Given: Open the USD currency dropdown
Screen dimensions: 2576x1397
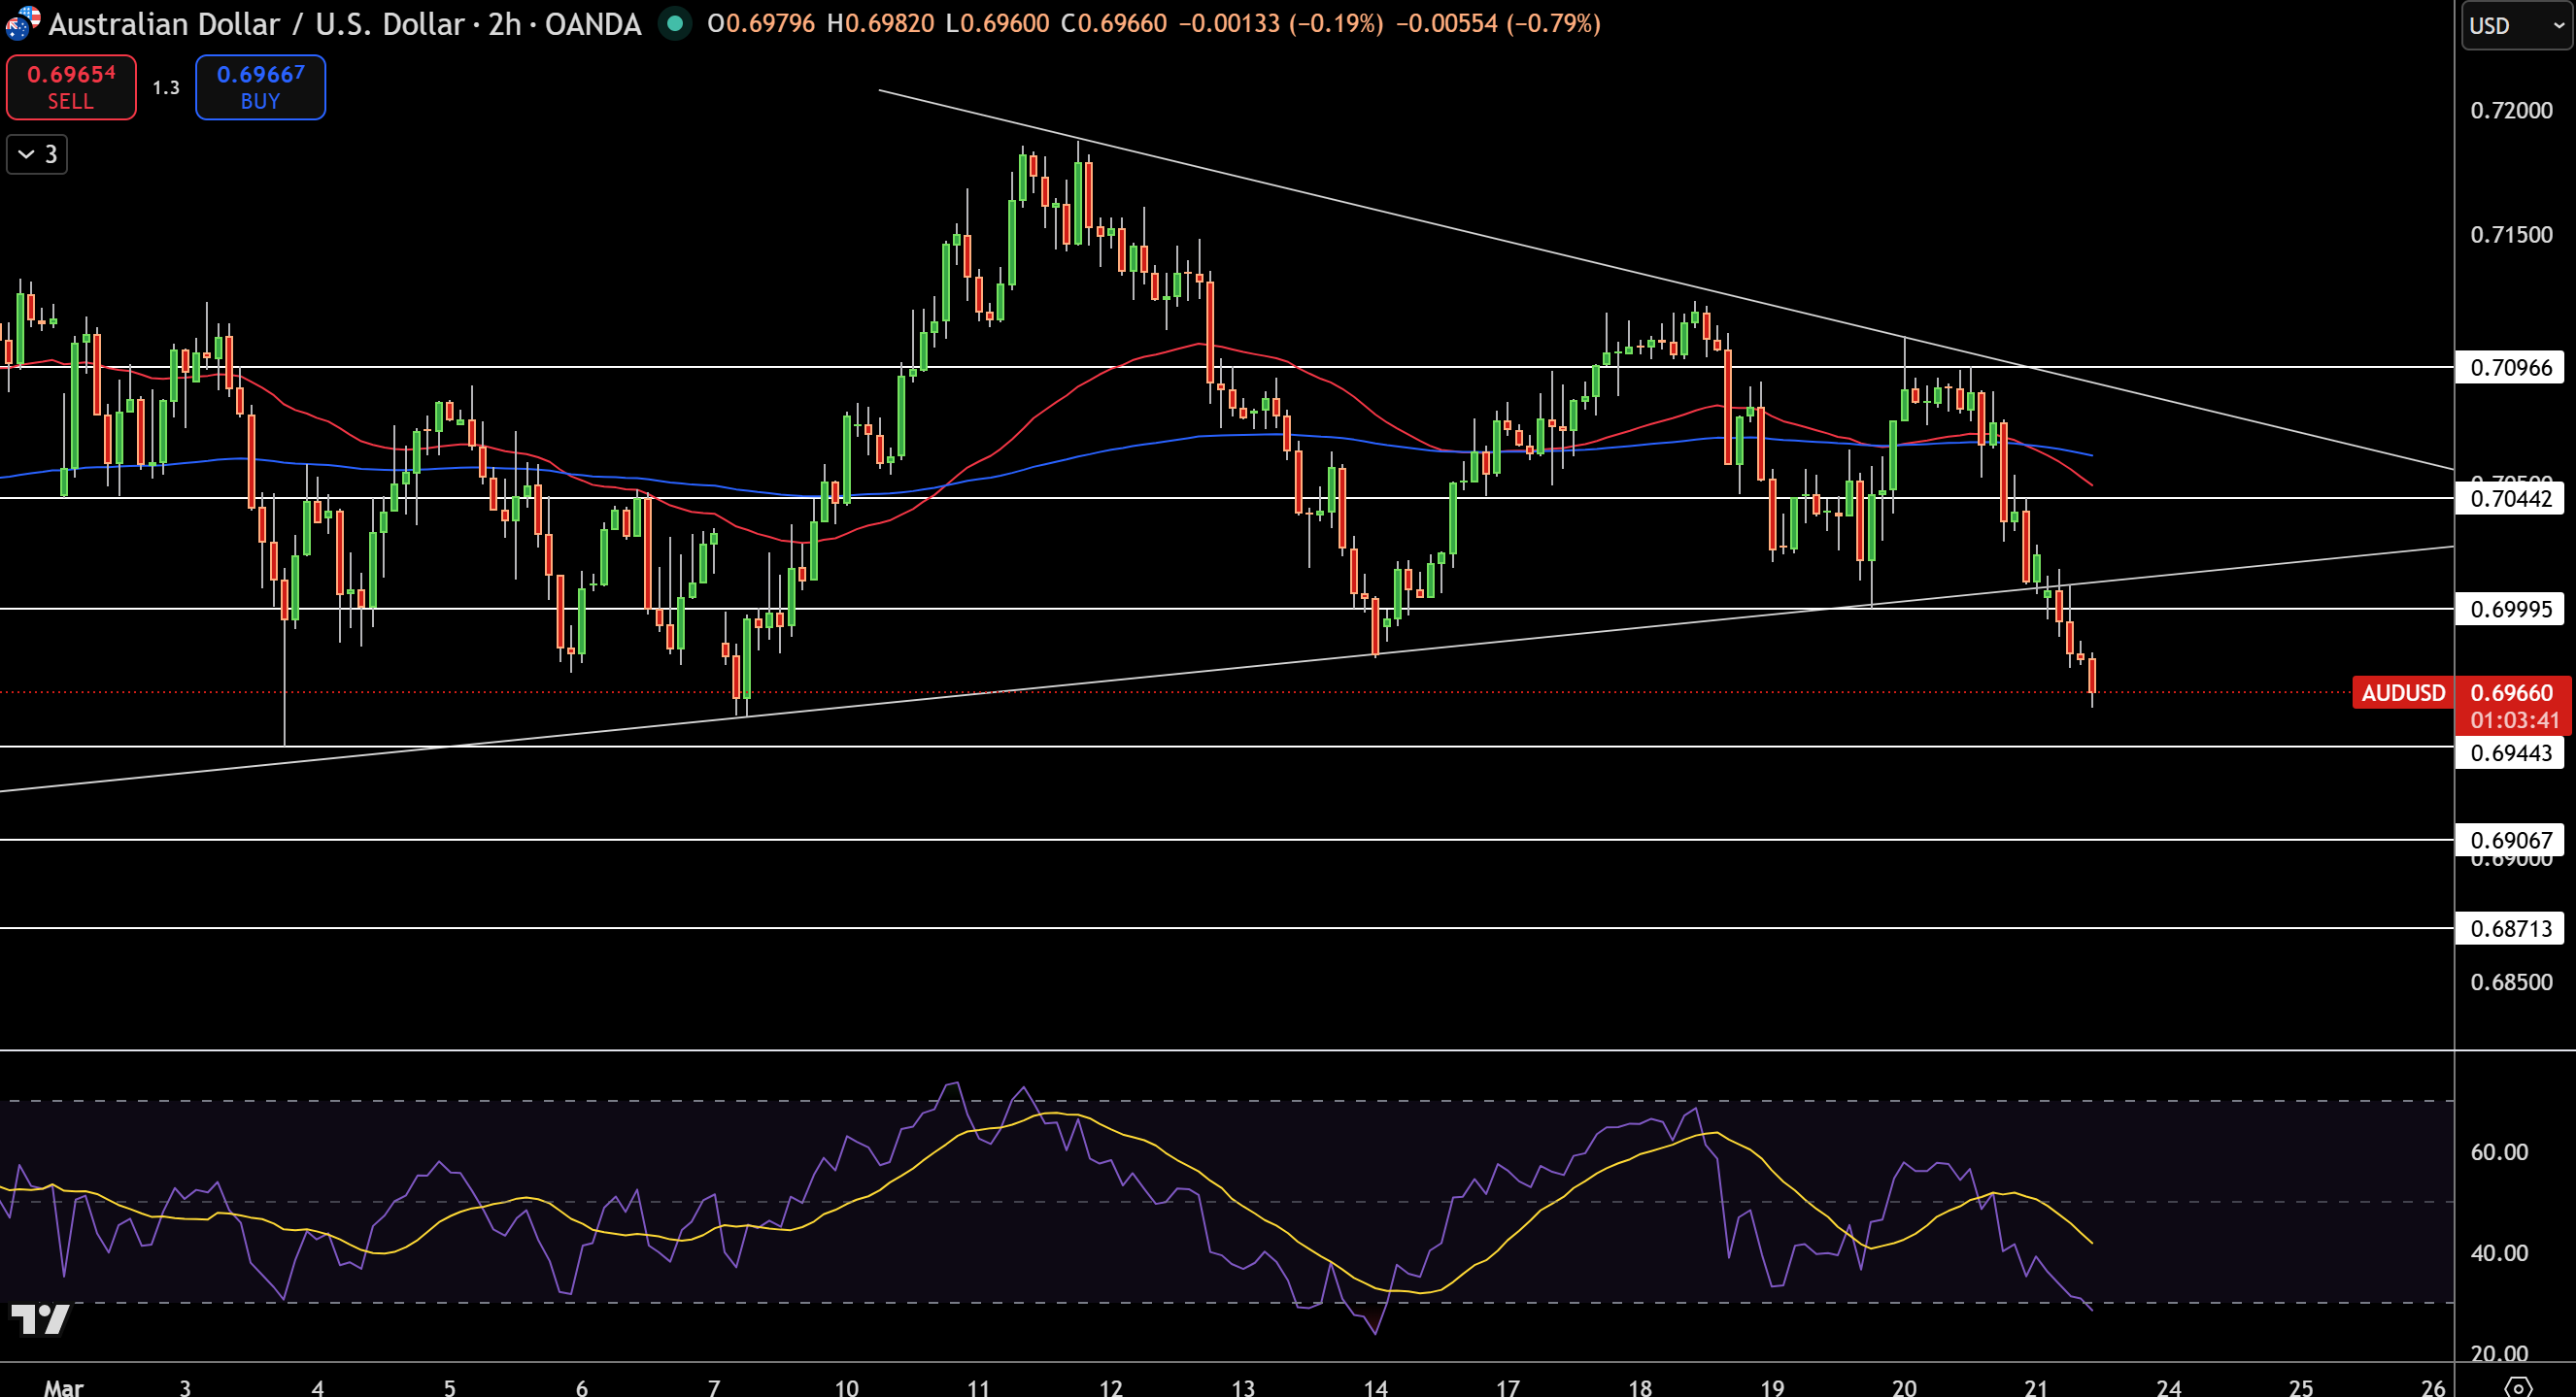Looking at the screenshot, I should pyautogui.click(x=2516, y=25).
